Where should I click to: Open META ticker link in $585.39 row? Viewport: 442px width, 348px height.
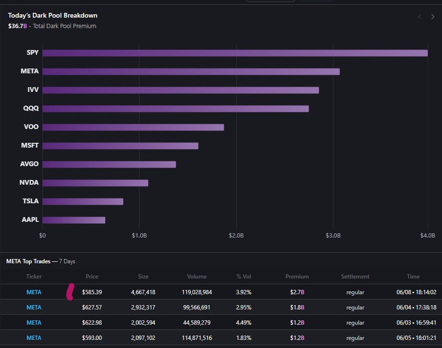(34, 292)
